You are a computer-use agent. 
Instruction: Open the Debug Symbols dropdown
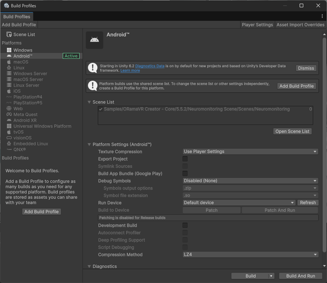point(250,181)
